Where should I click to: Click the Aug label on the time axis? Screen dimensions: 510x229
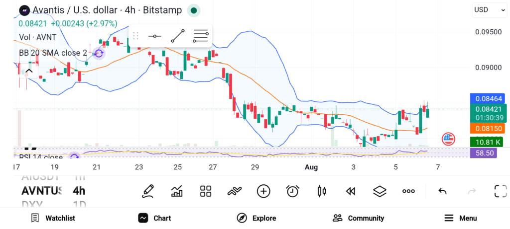coord(311,167)
